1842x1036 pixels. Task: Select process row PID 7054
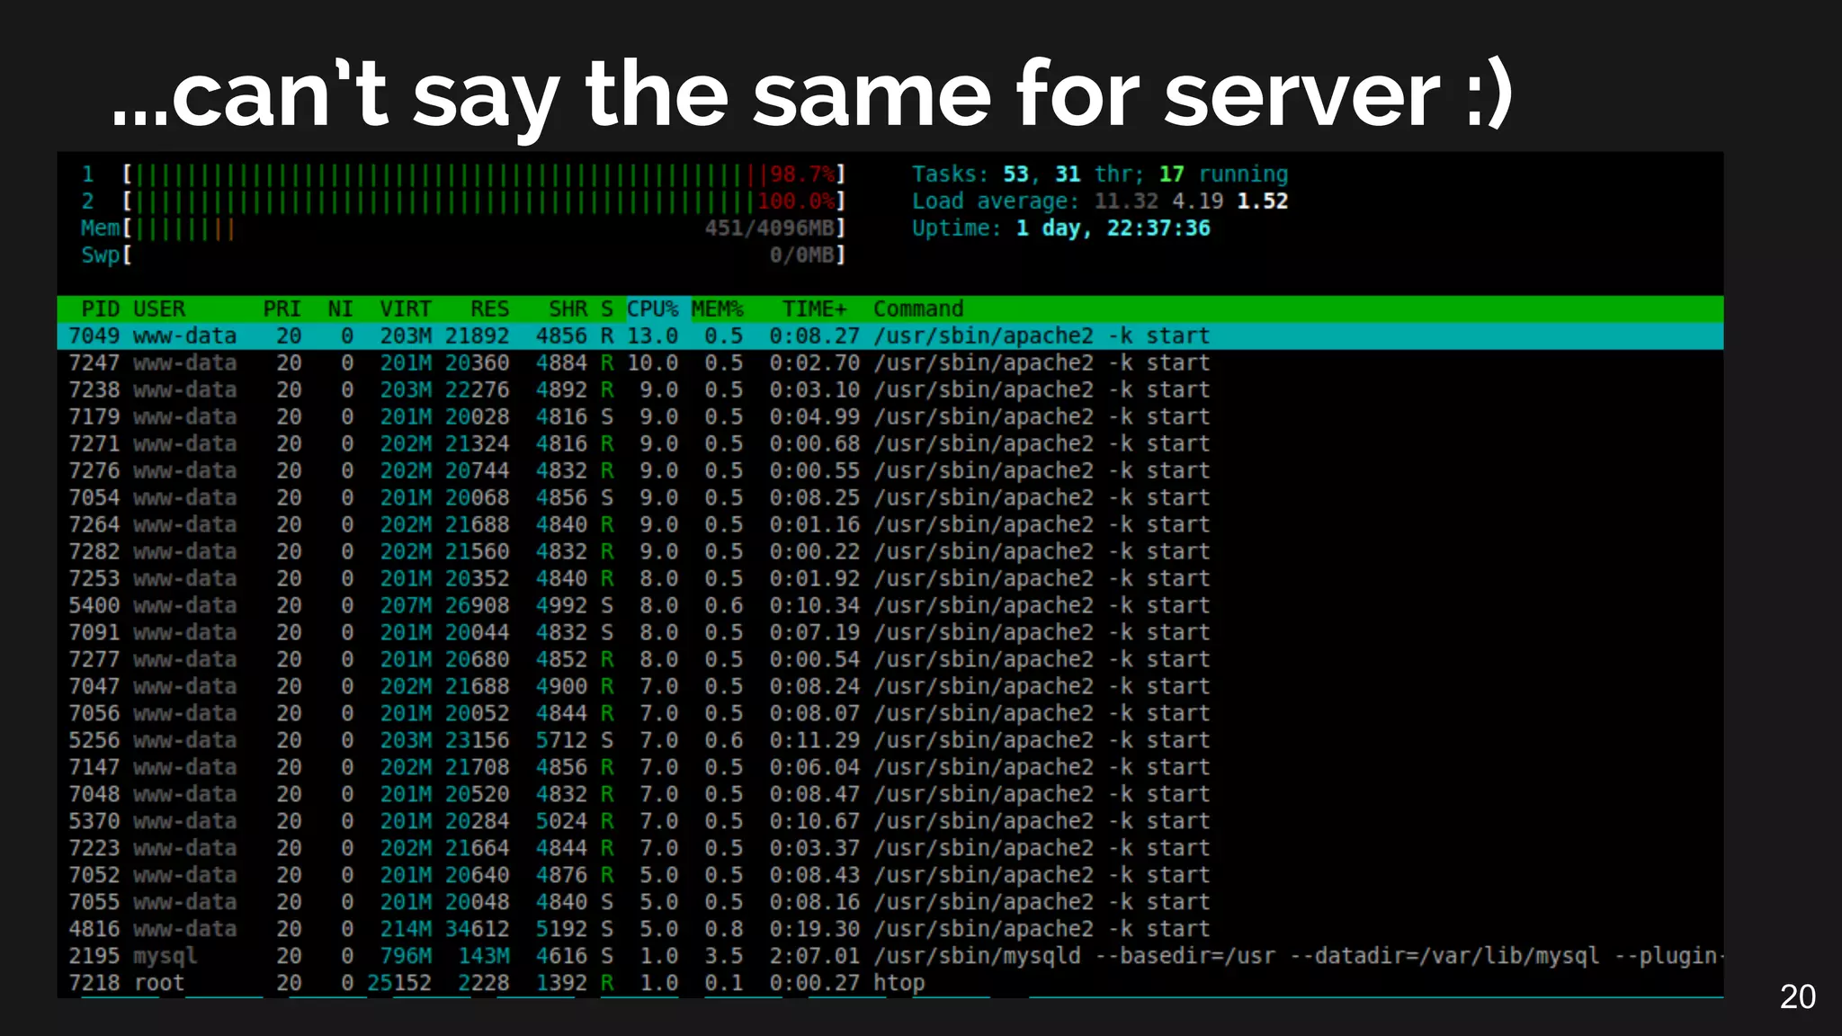[890, 498]
